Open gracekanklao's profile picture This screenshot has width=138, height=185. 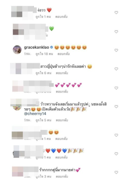[17, 50]
